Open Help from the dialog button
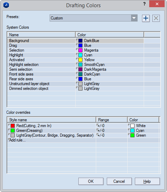This screenshot has width=167, height=192. 147,181
